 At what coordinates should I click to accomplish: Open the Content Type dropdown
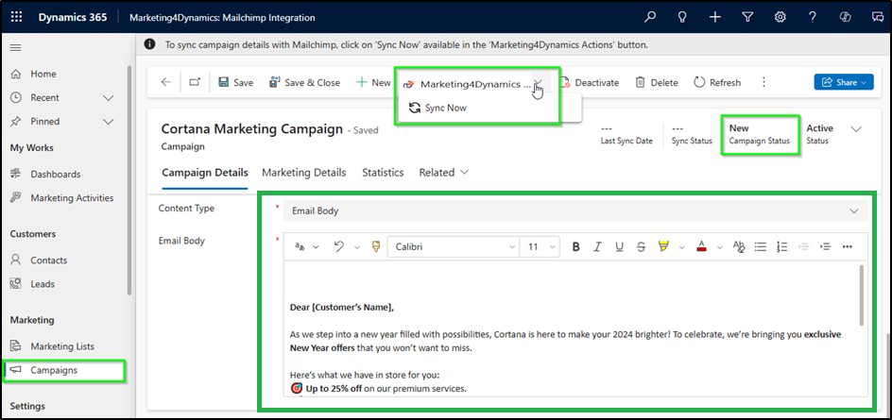575,210
